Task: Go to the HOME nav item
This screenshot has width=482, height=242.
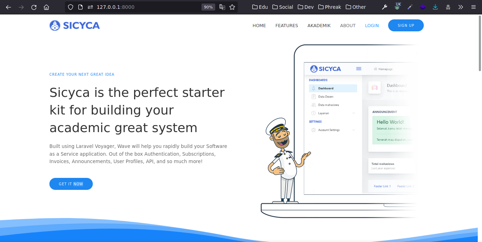Action: pos(259,25)
